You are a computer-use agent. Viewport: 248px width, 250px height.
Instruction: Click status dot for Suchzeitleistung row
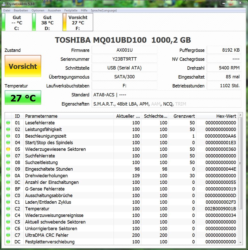[8, 162]
